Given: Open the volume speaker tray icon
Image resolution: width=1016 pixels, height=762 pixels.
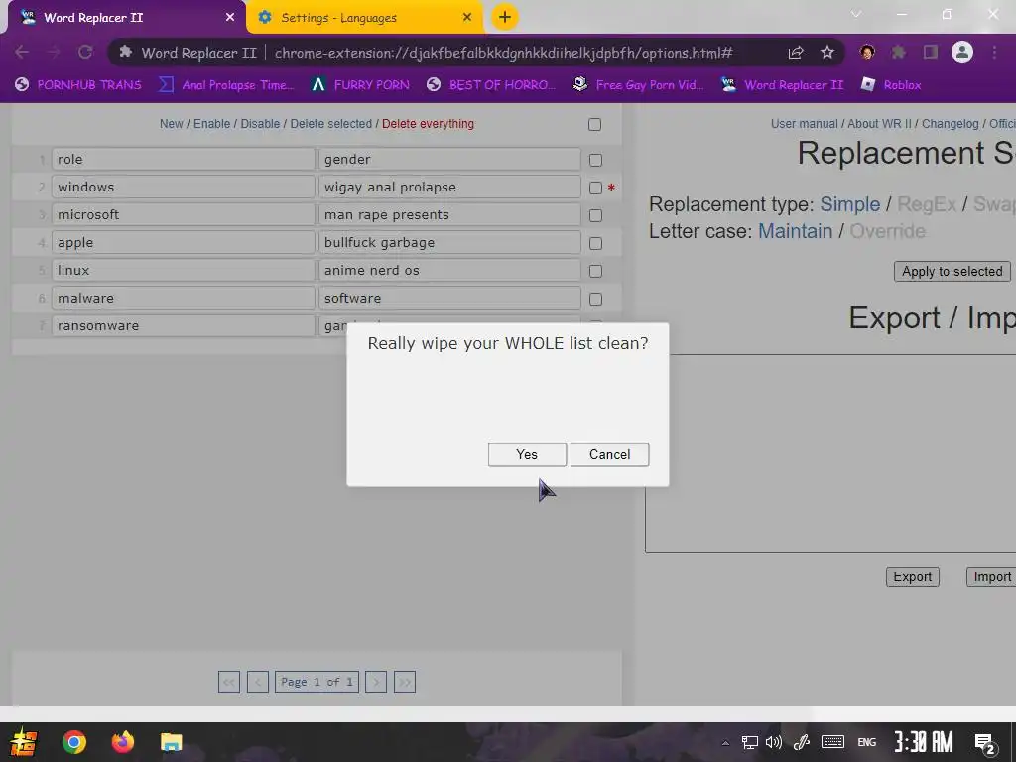Looking at the screenshot, I should tap(774, 742).
